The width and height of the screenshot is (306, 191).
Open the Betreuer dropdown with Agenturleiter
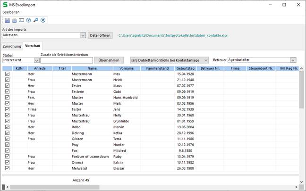[x=293, y=60]
